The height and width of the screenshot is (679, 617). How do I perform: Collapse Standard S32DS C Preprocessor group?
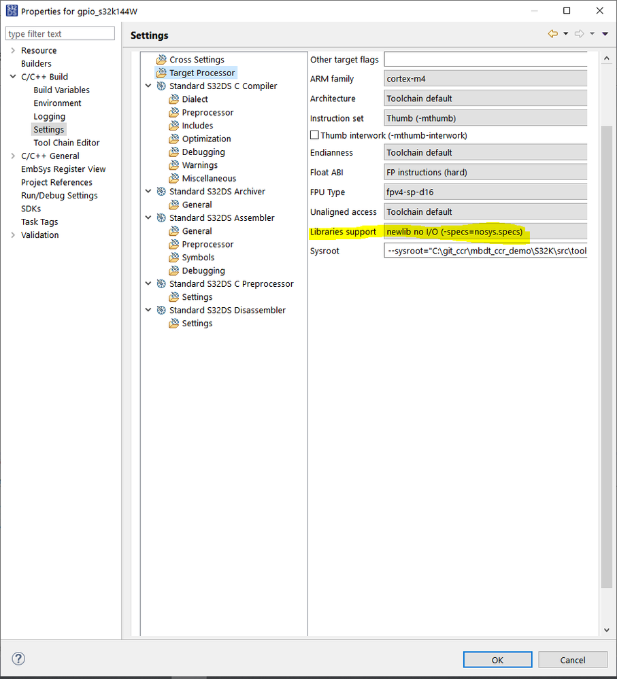148,283
